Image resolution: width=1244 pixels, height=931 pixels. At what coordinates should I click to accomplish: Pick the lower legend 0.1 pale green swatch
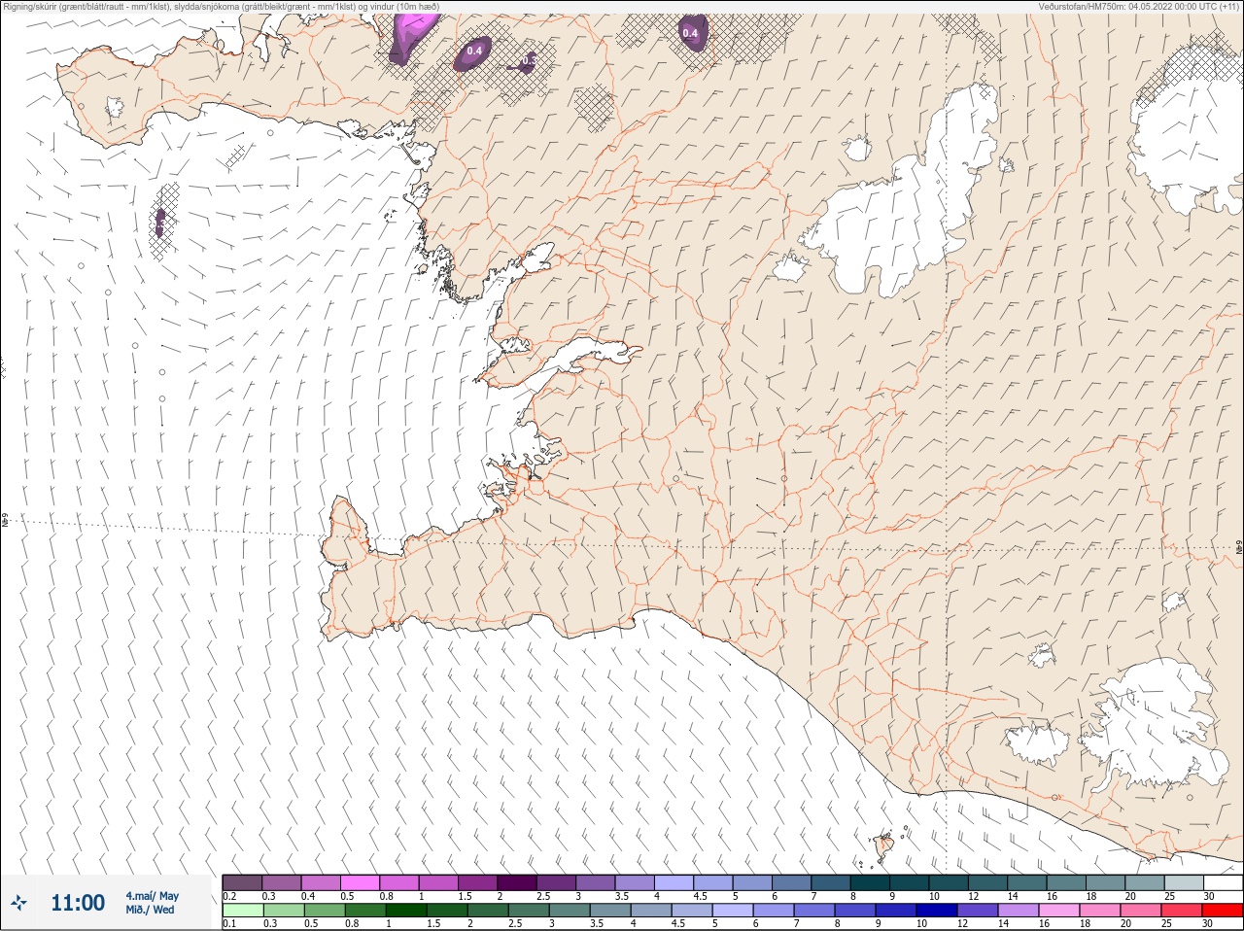(x=243, y=911)
